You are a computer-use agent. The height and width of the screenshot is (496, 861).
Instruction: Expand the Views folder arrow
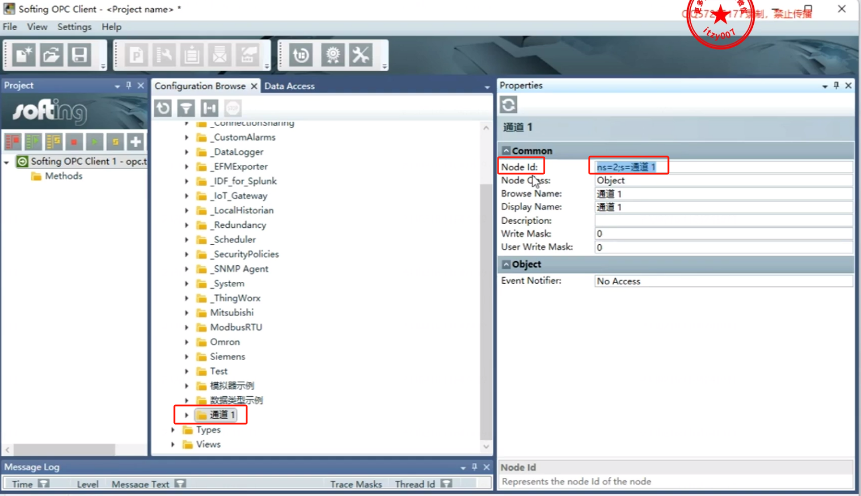point(173,444)
